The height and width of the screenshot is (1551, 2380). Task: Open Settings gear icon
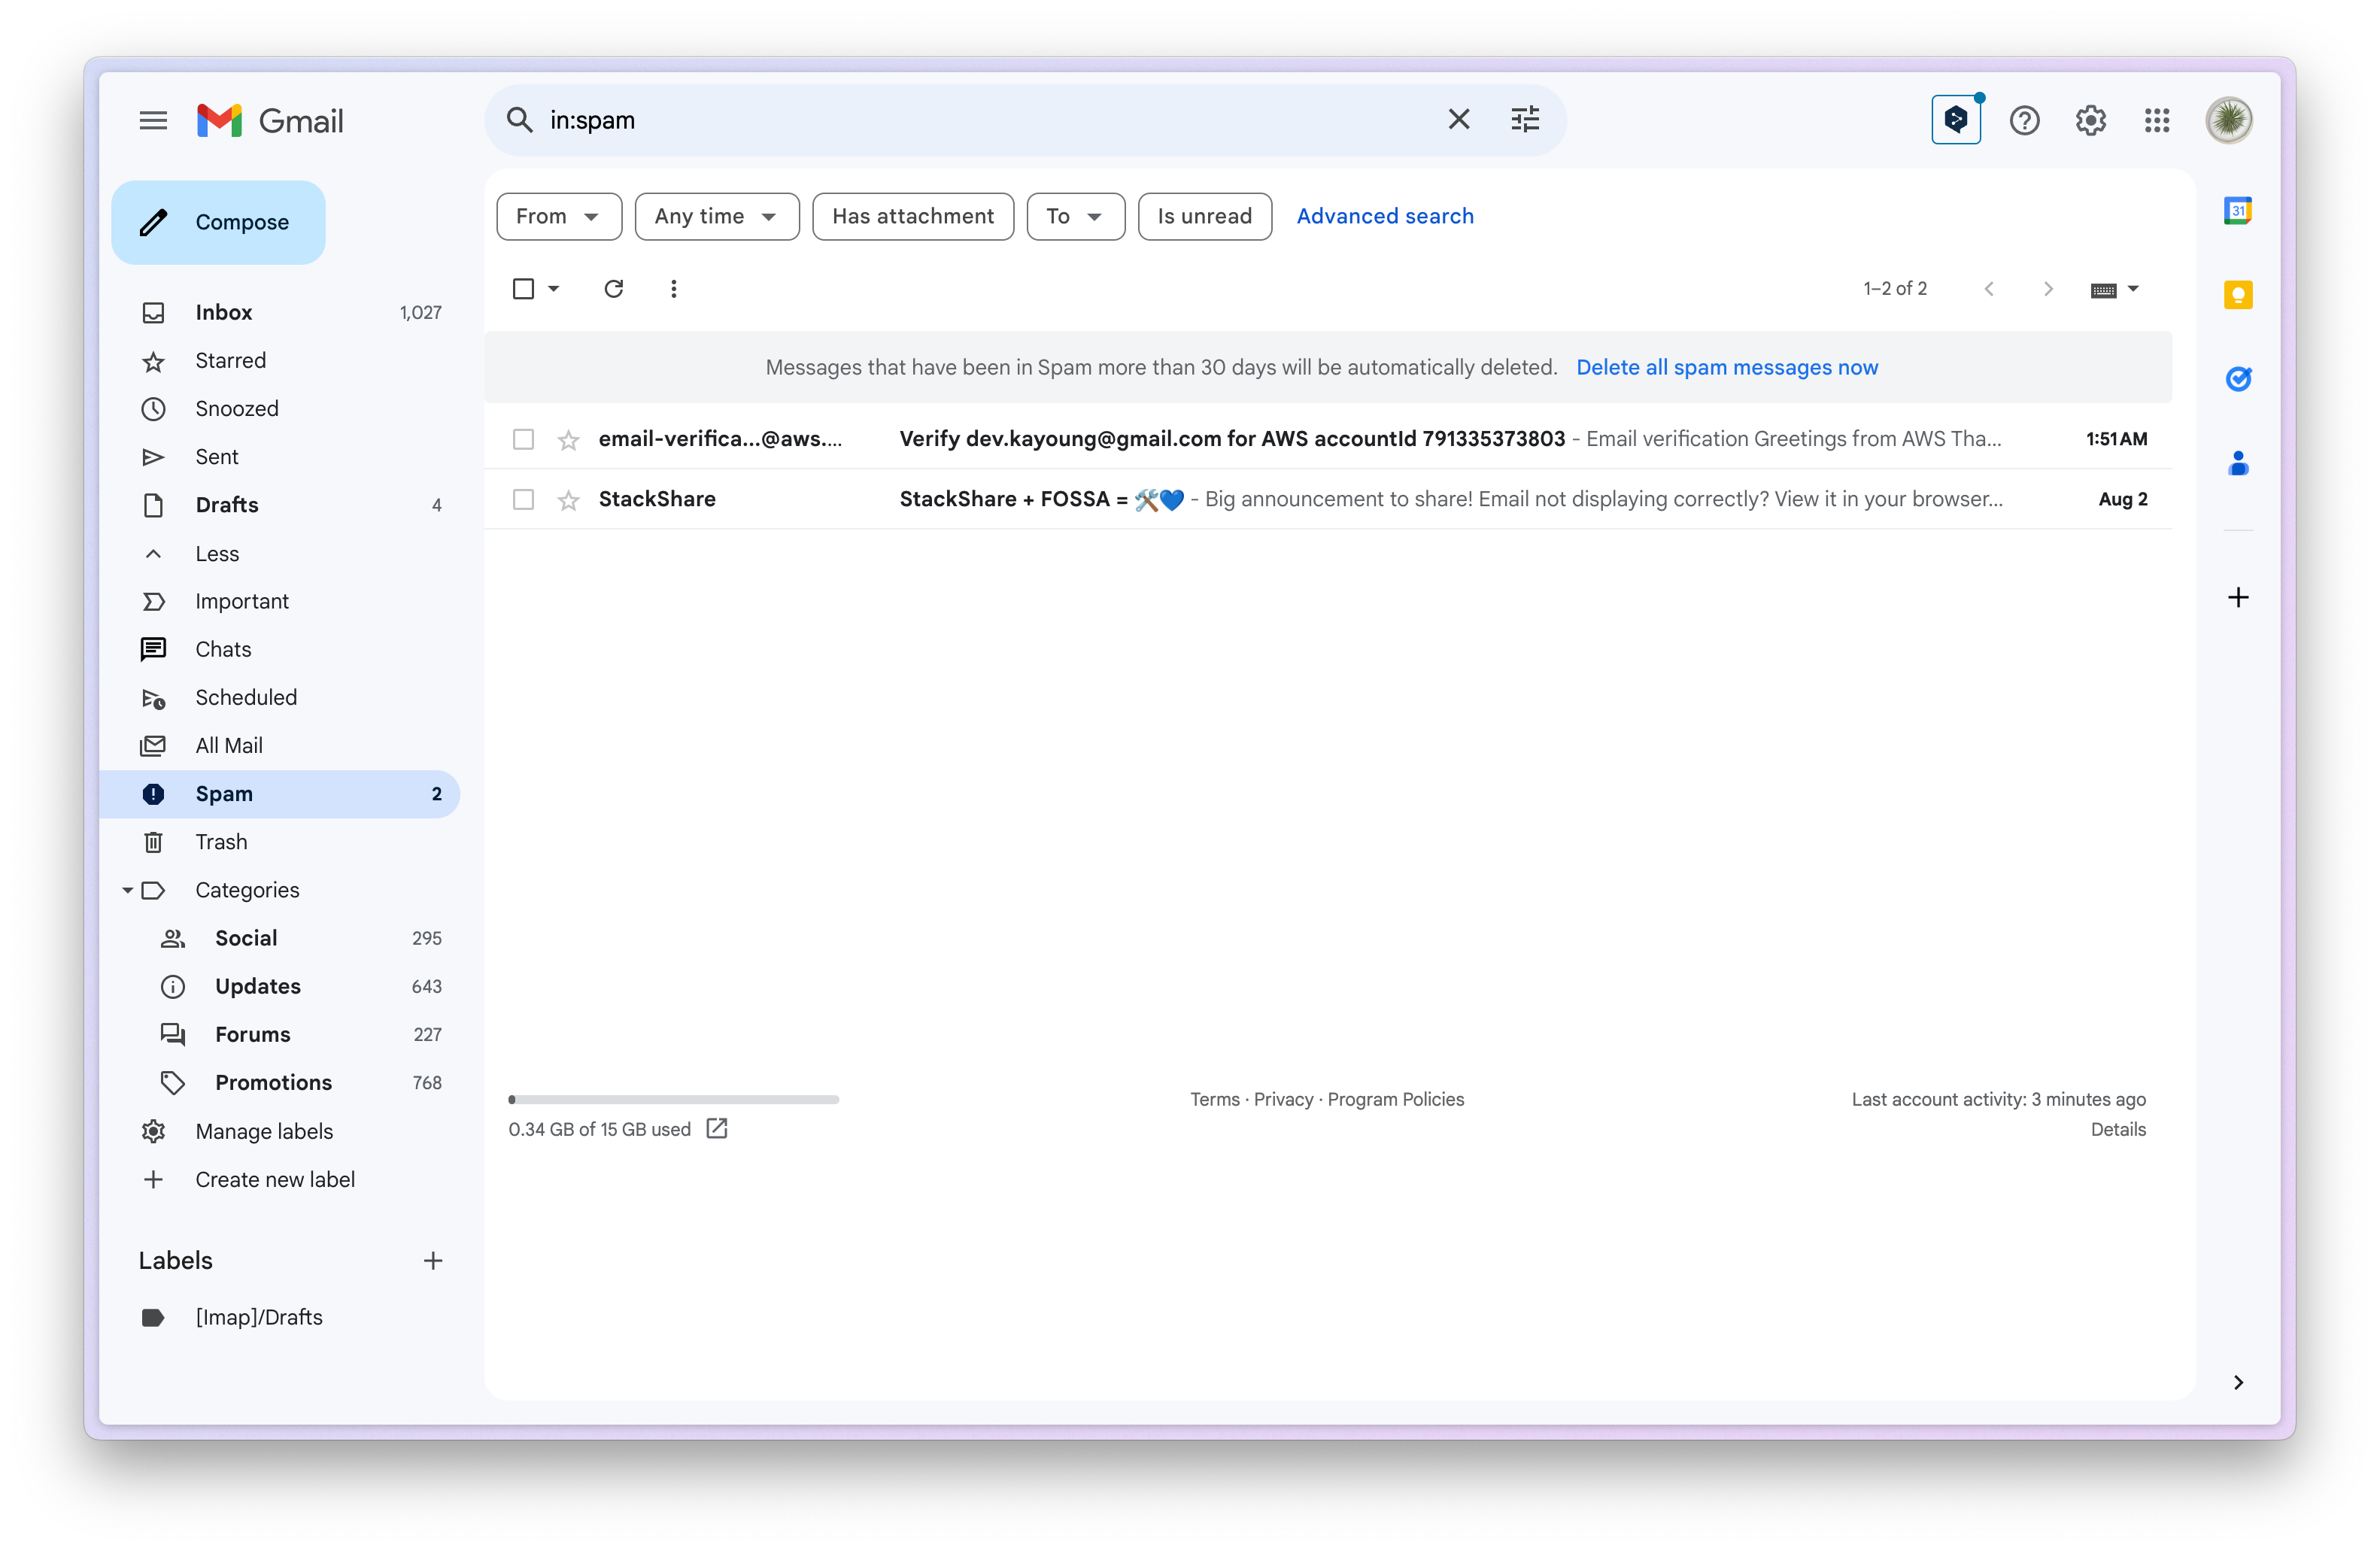(x=2090, y=121)
